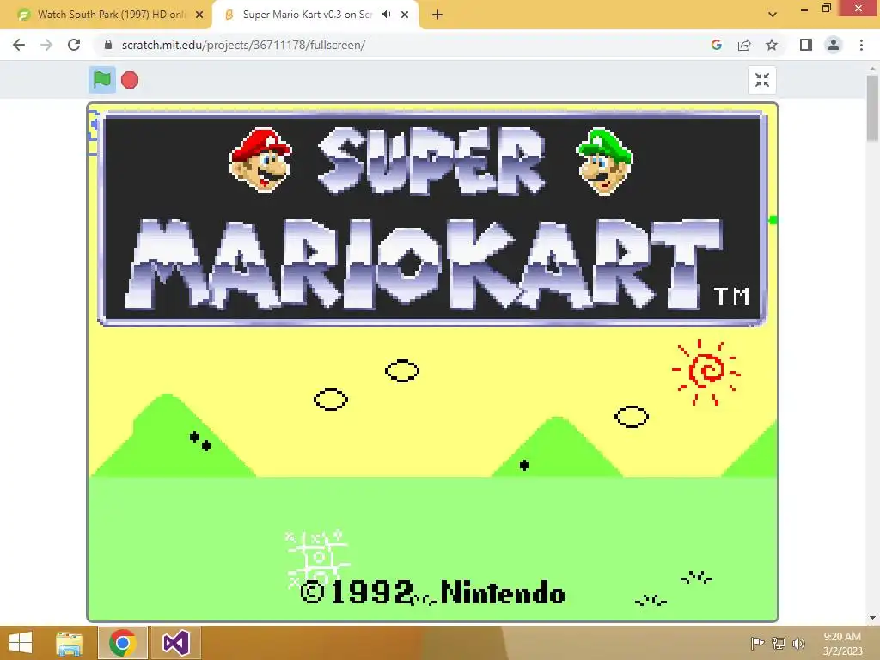This screenshot has width=880, height=660.
Task: Expand the tab search dropdown
Action: click(x=773, y=15)
